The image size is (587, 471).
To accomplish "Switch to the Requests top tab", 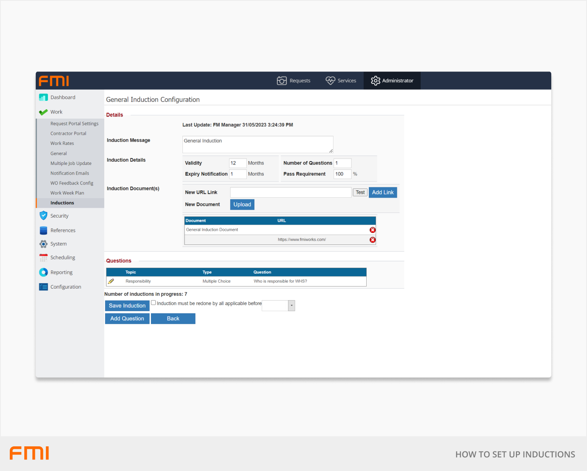I will tap(293, 81).
